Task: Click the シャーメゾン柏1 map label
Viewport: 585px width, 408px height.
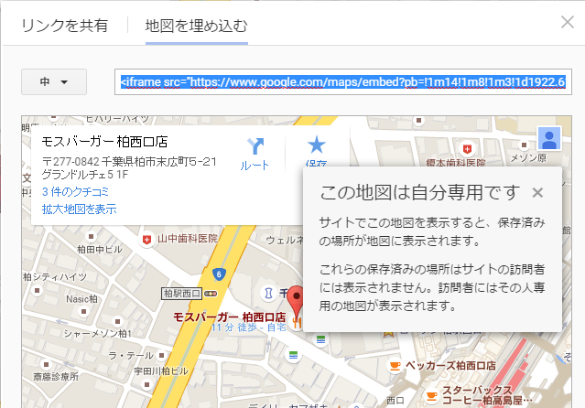Action: pyautogui.click(x=97, y=333)
